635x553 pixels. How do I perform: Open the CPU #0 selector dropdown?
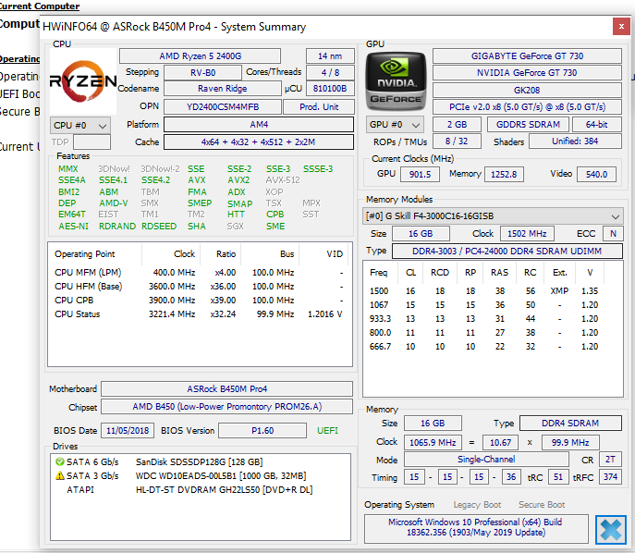tap(80, 125)
